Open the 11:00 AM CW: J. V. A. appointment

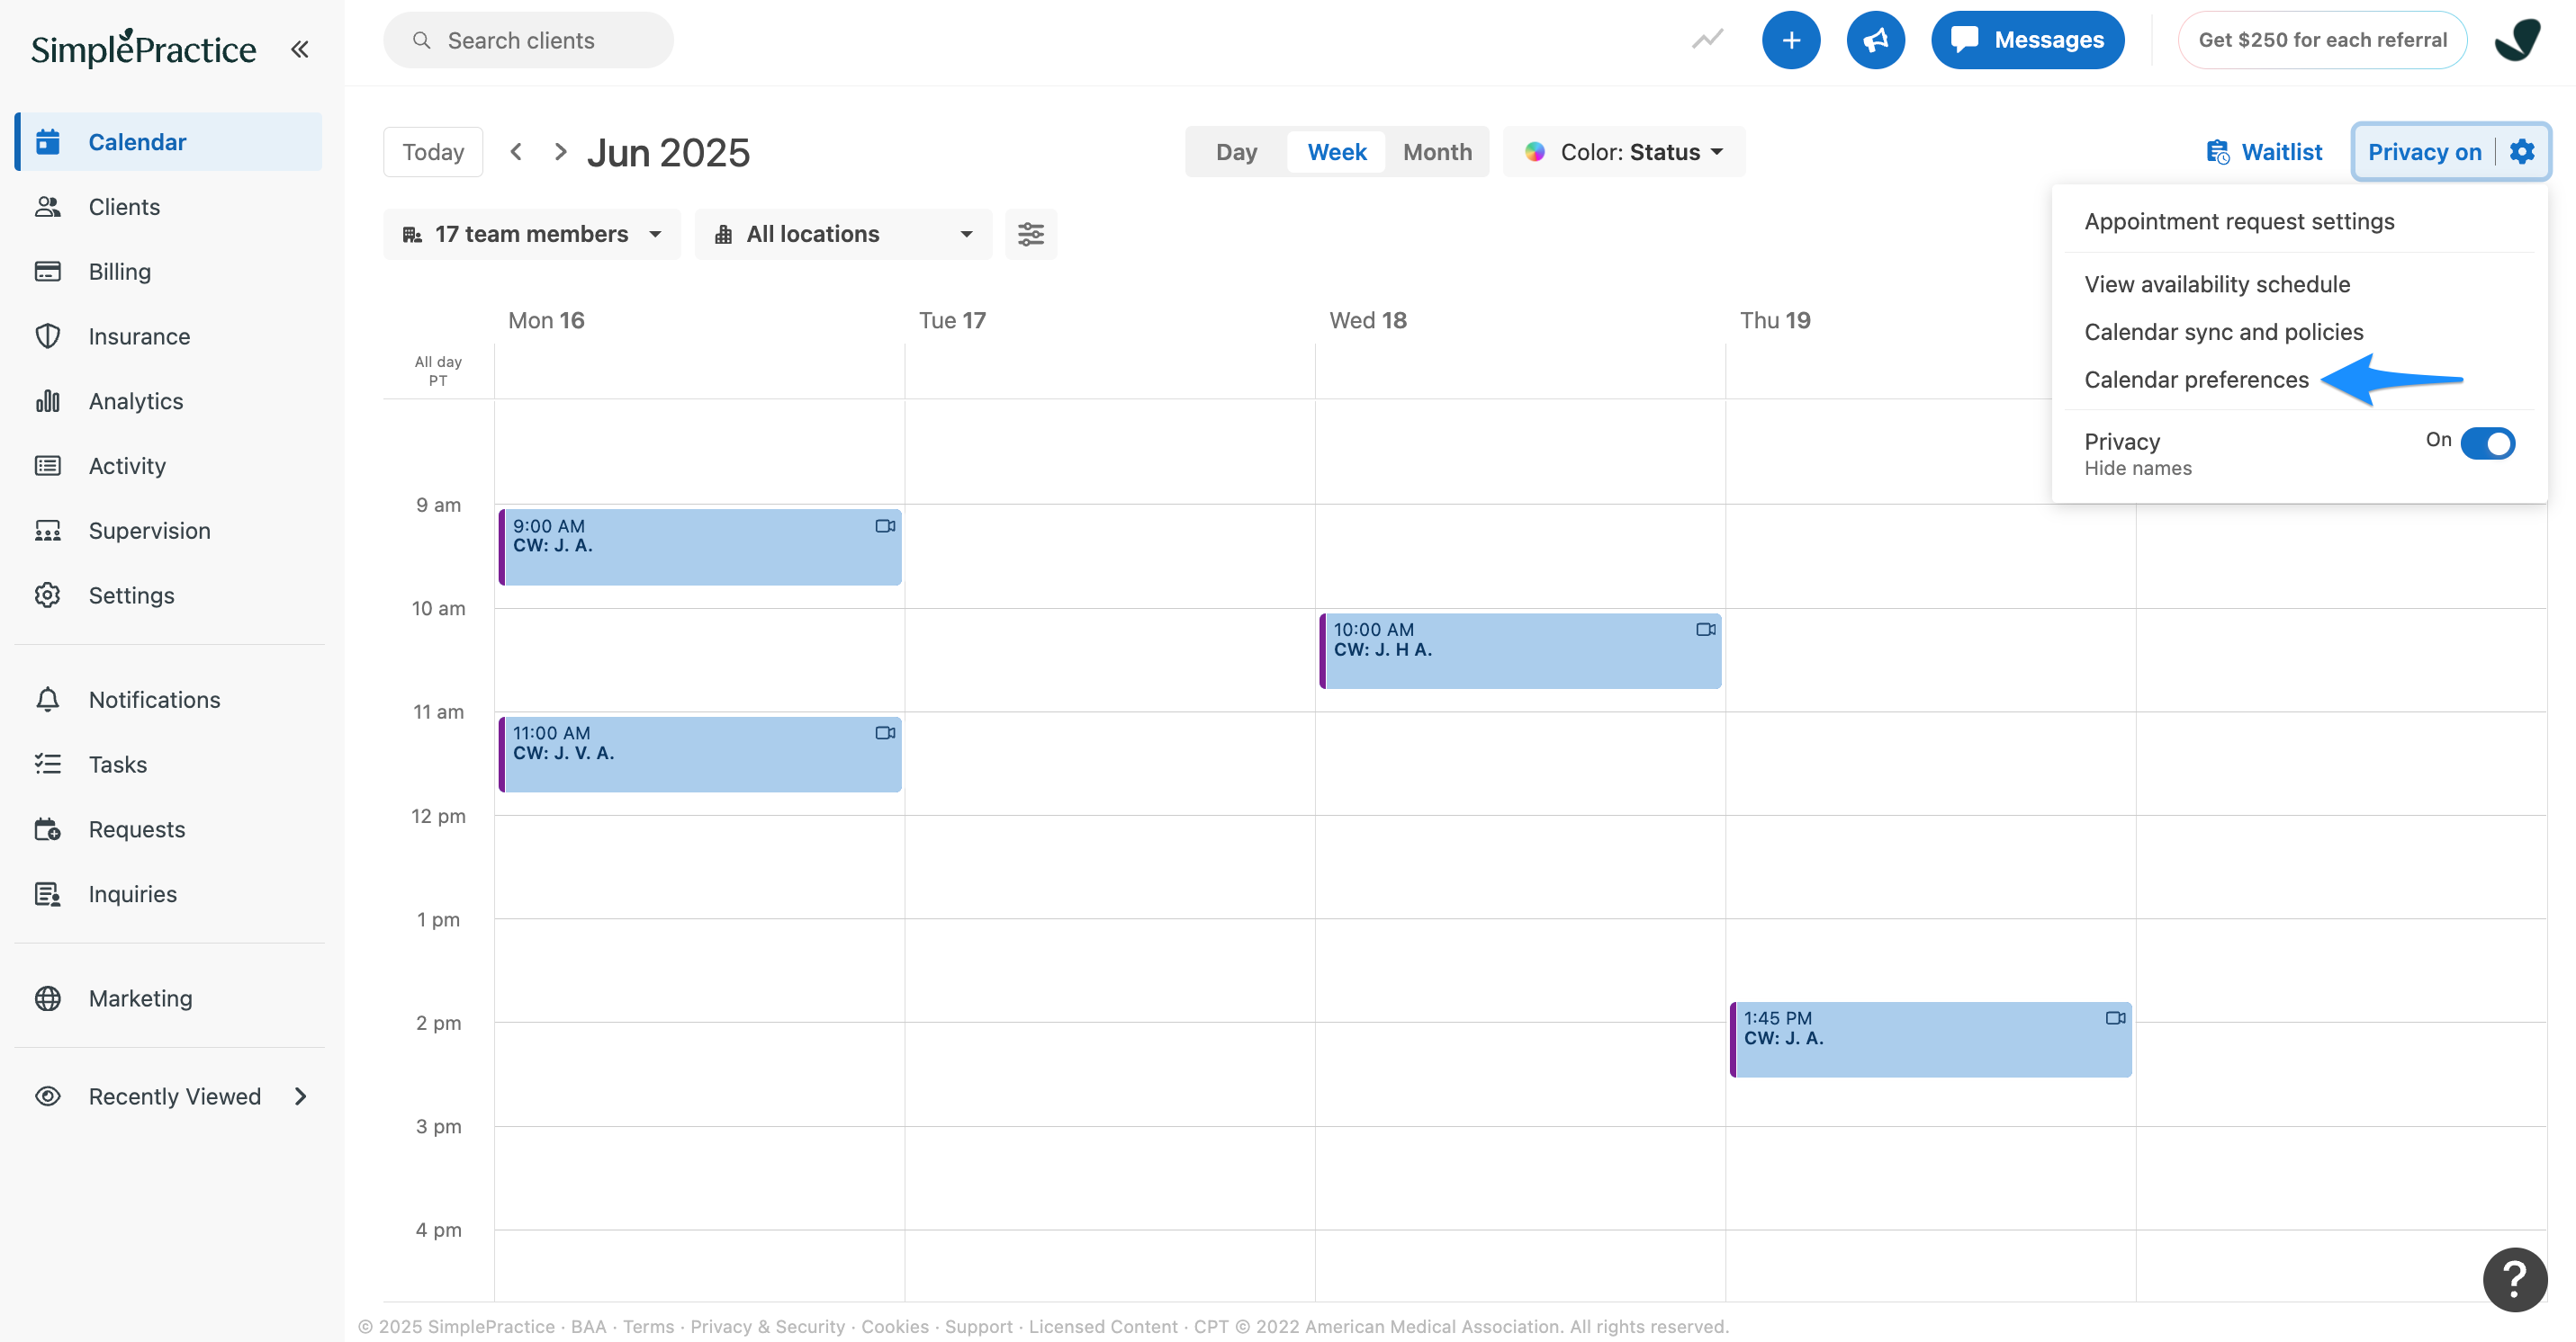pyautogui.click(x=700, y=755)
